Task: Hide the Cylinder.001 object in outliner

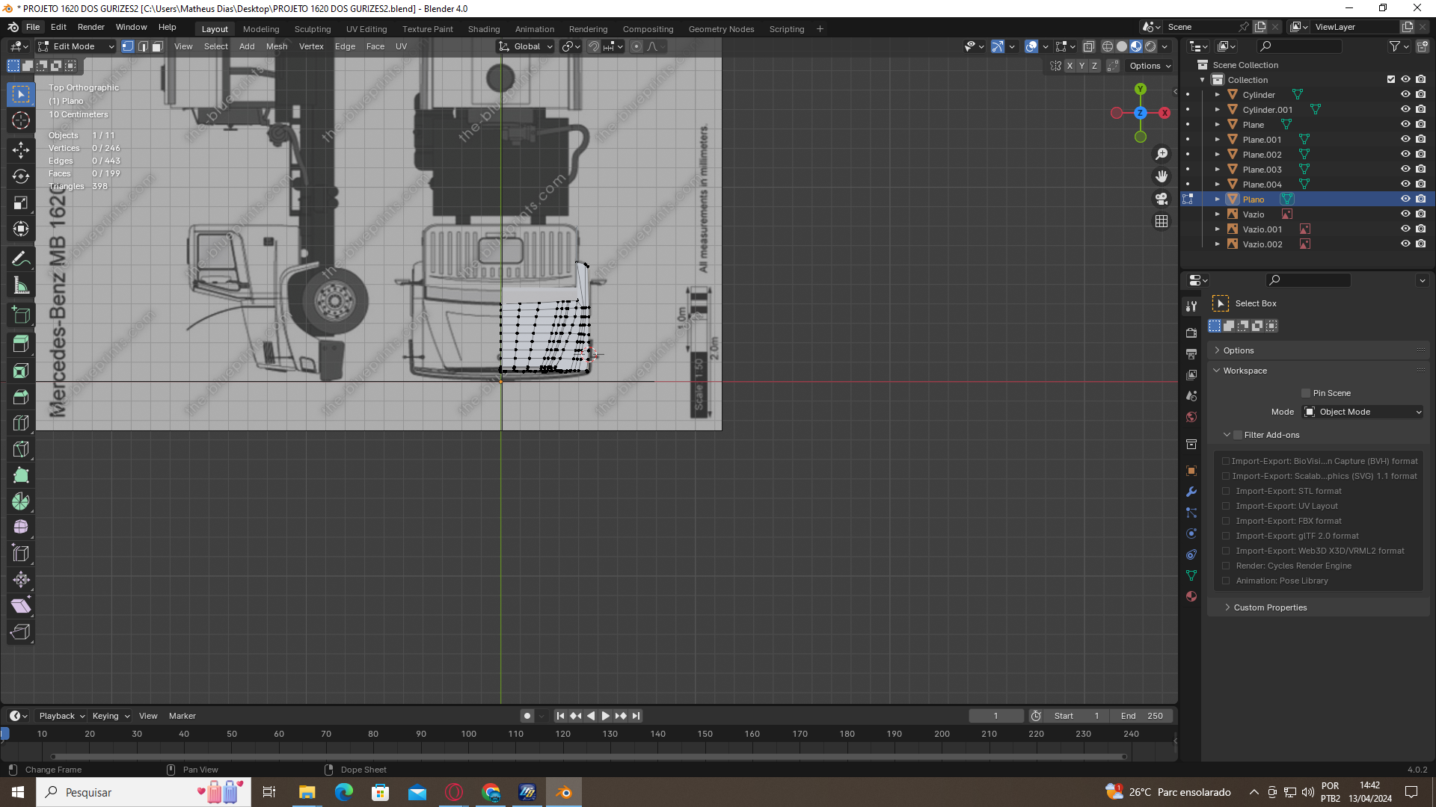Action: [1405, 109]
